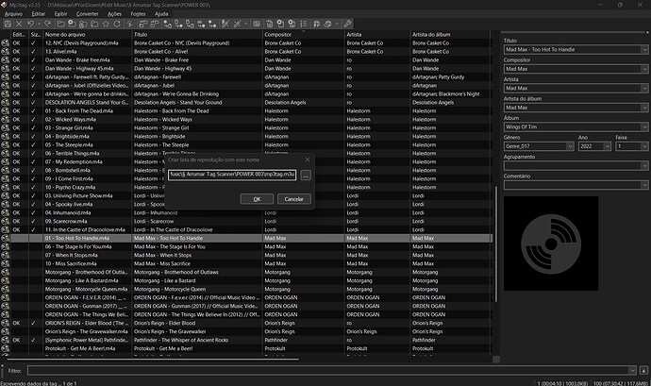Open the Tag sources dropdown arrow
The width and height of the screenshot is (651, 386).
point(337,24)
